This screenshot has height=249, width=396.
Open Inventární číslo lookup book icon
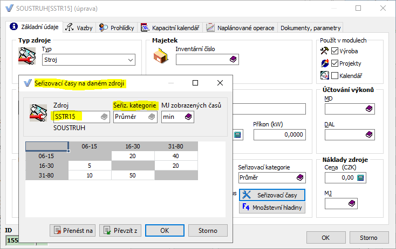[x=233, y=60]
